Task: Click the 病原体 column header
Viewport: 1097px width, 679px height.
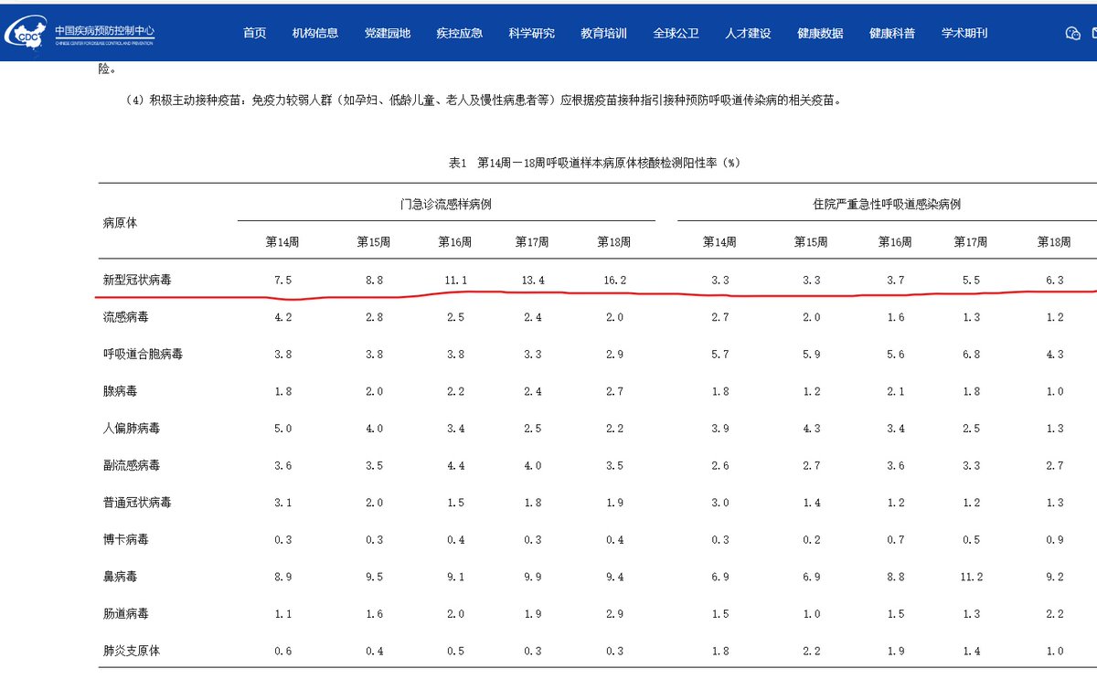Action: pyautogui.click(x=120, y=223)
